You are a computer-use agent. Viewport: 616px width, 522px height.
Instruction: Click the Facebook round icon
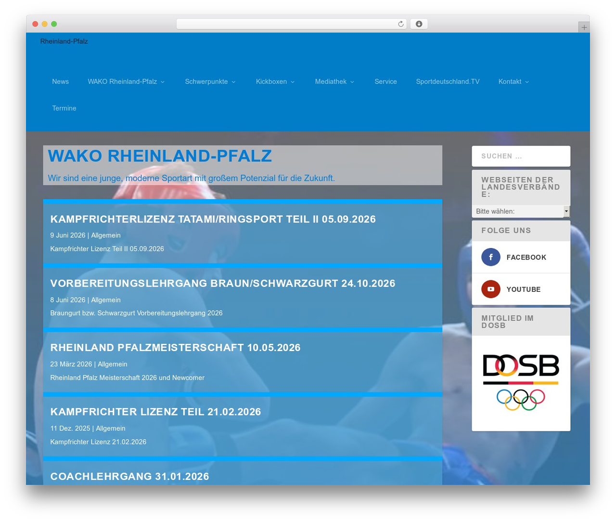pos(491,257)
